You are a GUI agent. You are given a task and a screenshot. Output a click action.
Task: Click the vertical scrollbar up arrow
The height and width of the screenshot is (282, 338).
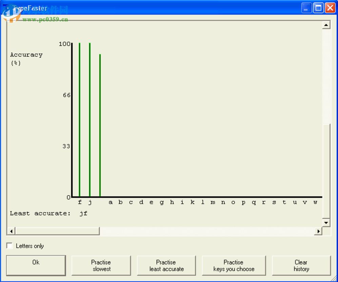(x=326, y=25)
